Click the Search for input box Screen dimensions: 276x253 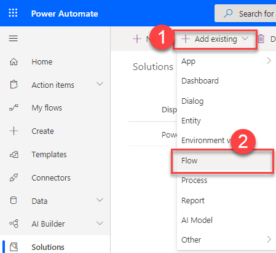(245, 14)
